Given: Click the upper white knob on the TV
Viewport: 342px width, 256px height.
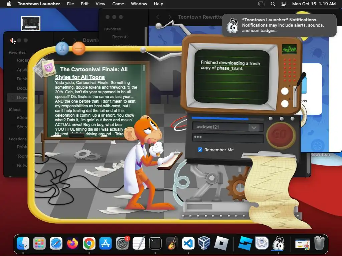Looking at the screenshot, I should point(285,91).
